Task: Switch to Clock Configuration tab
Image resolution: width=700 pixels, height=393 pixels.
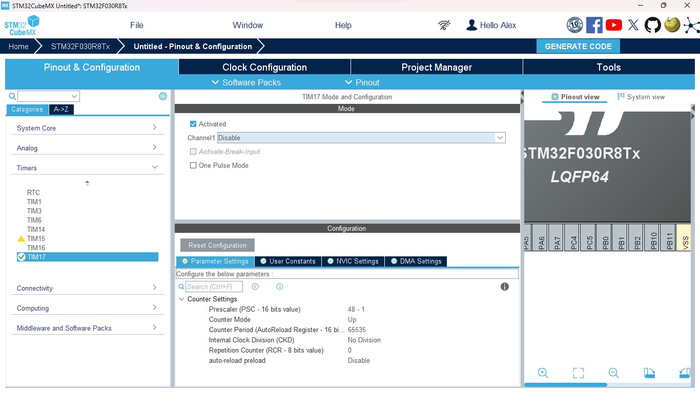Action: (264, 67)
